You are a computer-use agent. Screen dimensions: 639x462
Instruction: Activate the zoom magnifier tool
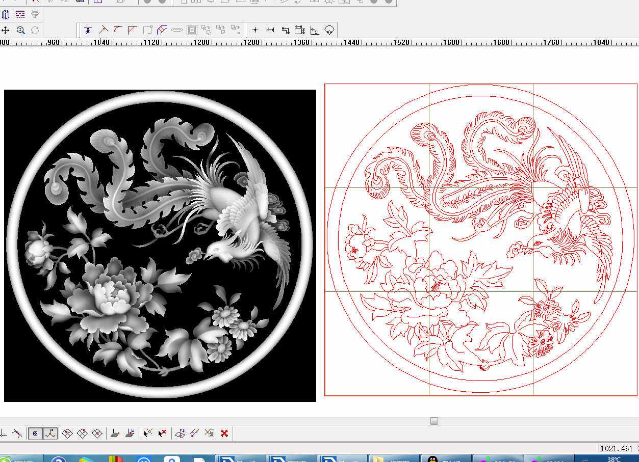(x=20, y=30)
